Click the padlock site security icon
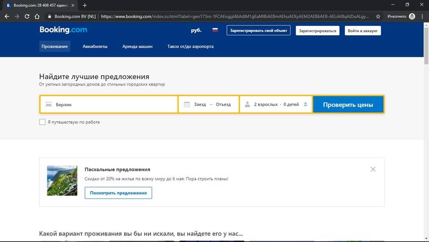 tap(49, 16)
